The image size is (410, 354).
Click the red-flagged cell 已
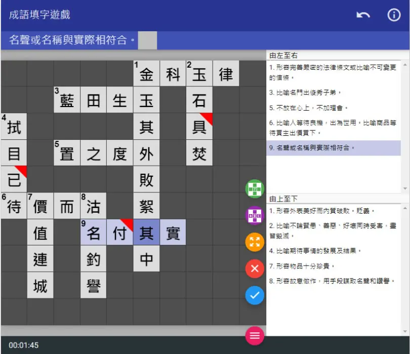tap(14, 179)
